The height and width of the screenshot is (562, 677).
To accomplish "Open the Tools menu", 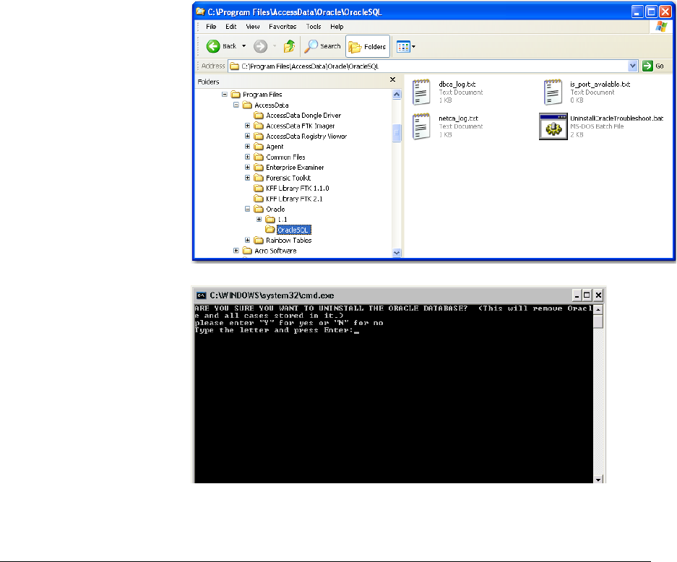I will pos(314,27).
